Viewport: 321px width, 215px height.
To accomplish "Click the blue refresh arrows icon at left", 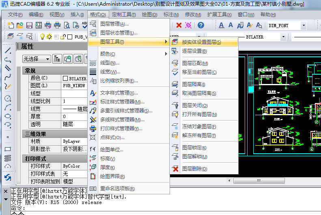I will pos(8,177).
